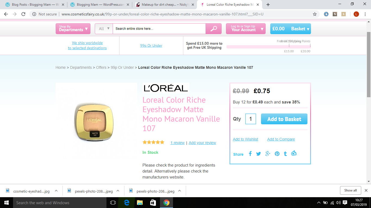Open the Chrome three-dot menu
The height and width of the screenshot is (208, 371).
[x=365, y=14]
